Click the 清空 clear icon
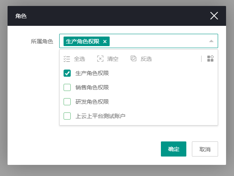This screenshot has width=234, height=176. coord(100,59)
